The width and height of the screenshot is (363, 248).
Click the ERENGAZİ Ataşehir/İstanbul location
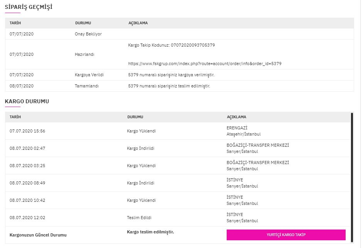click(244, 131)
